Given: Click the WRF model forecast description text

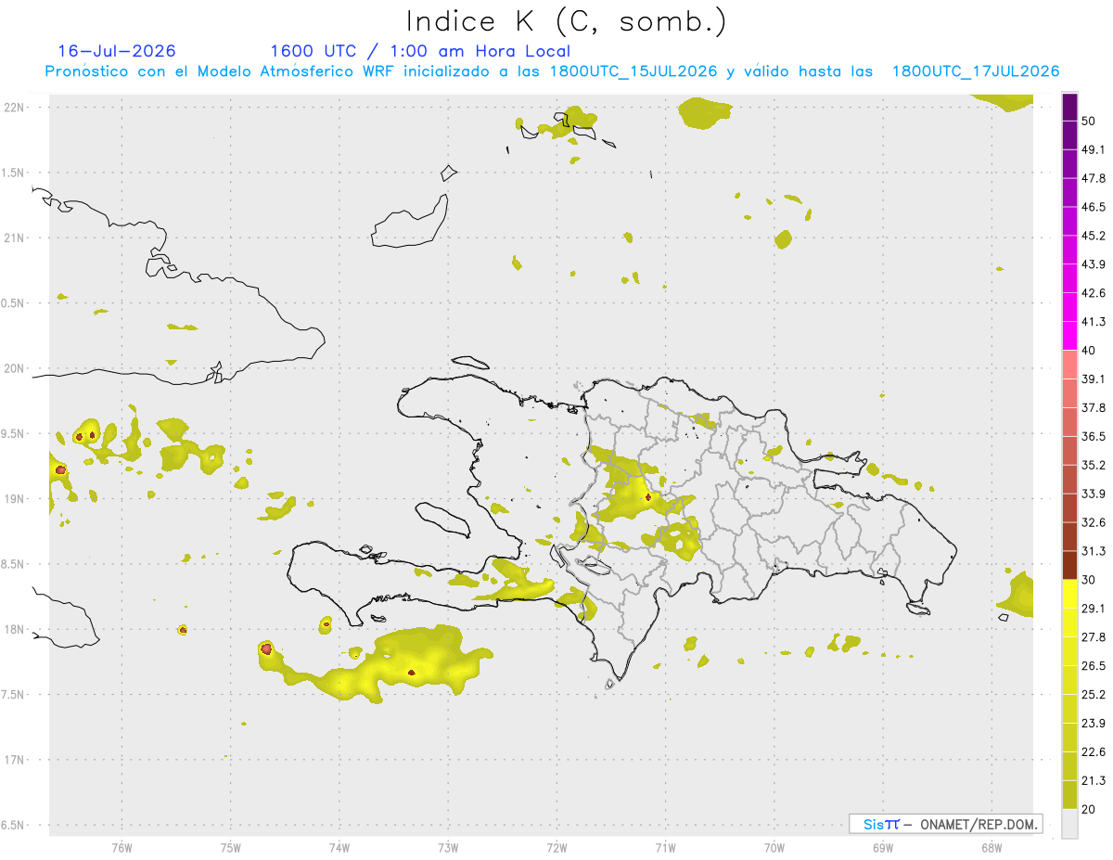Looking at the screenshot, I should click(x=553, y=71).
